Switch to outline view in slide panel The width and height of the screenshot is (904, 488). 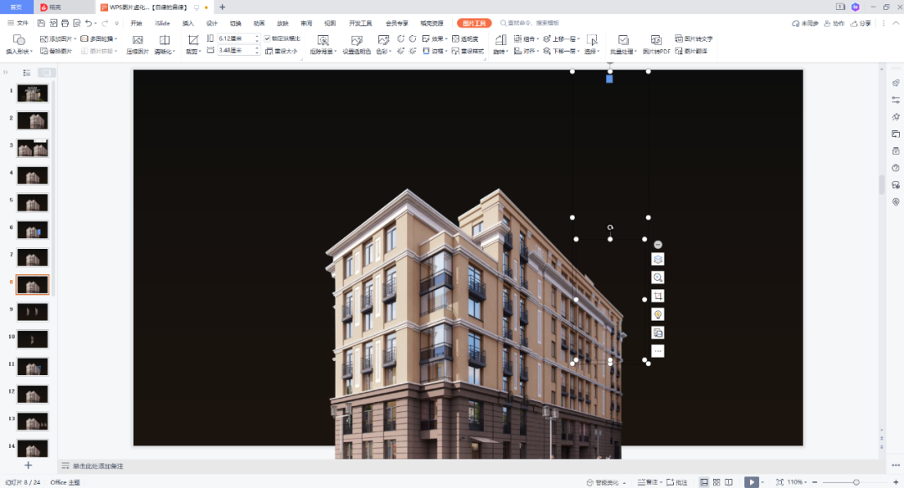click(x=27, y=73)
